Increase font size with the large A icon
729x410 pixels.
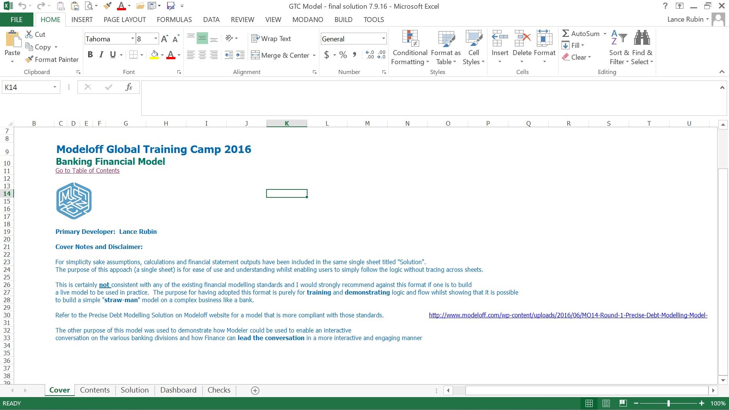164,39
